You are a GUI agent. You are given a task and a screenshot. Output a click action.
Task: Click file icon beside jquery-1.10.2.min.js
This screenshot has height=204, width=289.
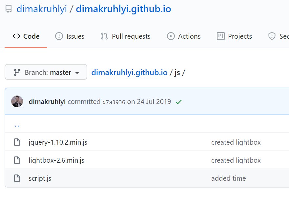coord(17,142)
